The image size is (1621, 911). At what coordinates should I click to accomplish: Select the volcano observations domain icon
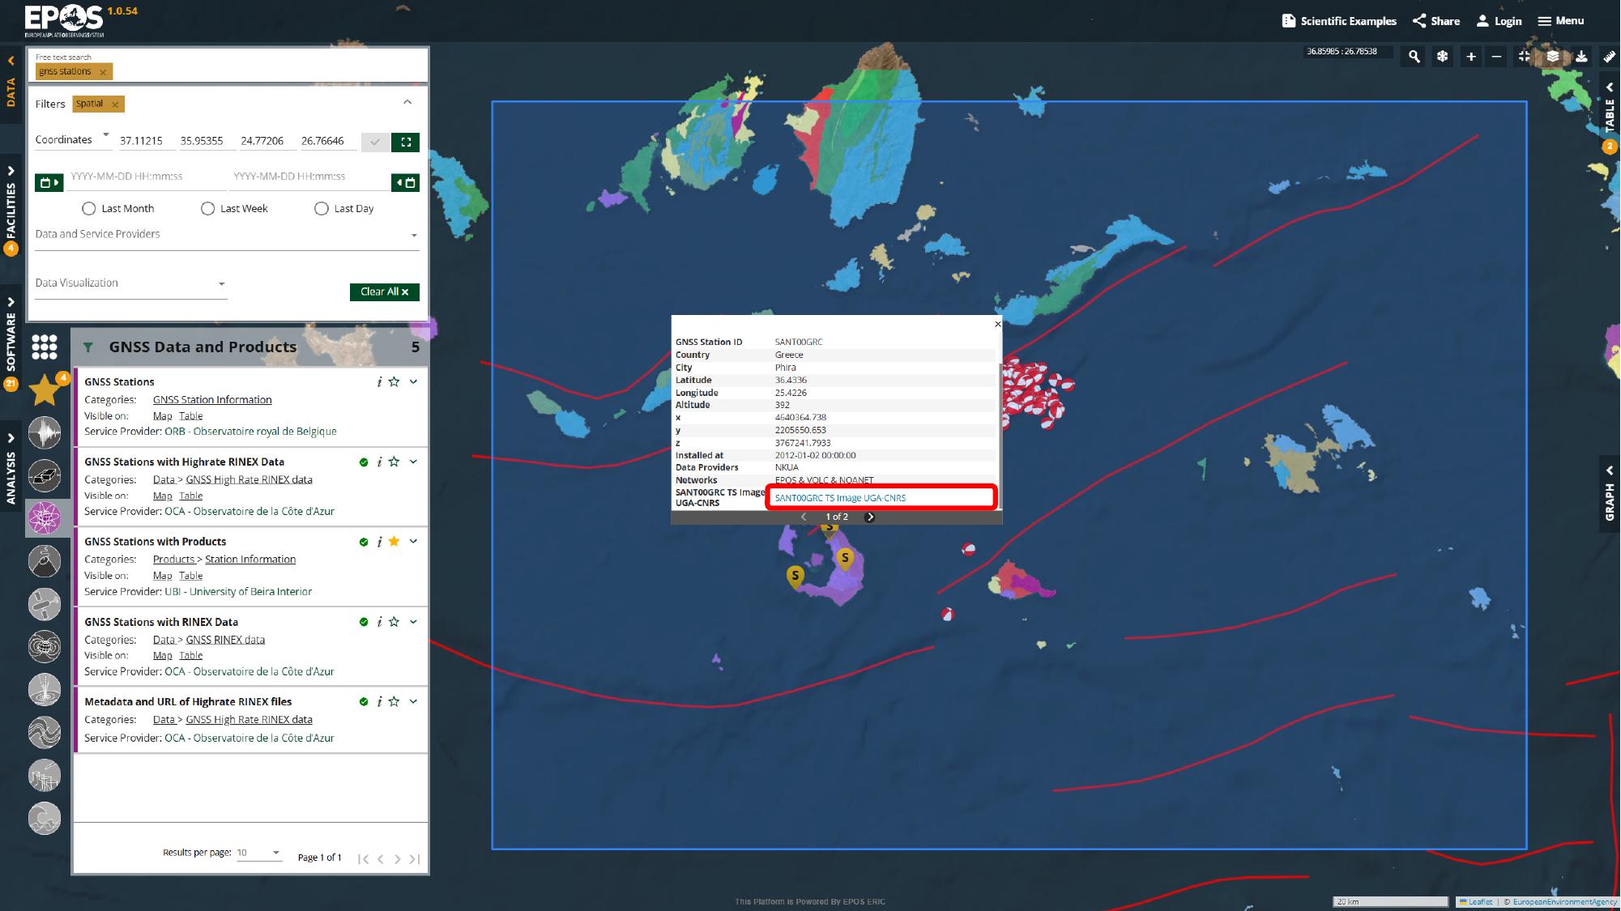coord(45,560)
